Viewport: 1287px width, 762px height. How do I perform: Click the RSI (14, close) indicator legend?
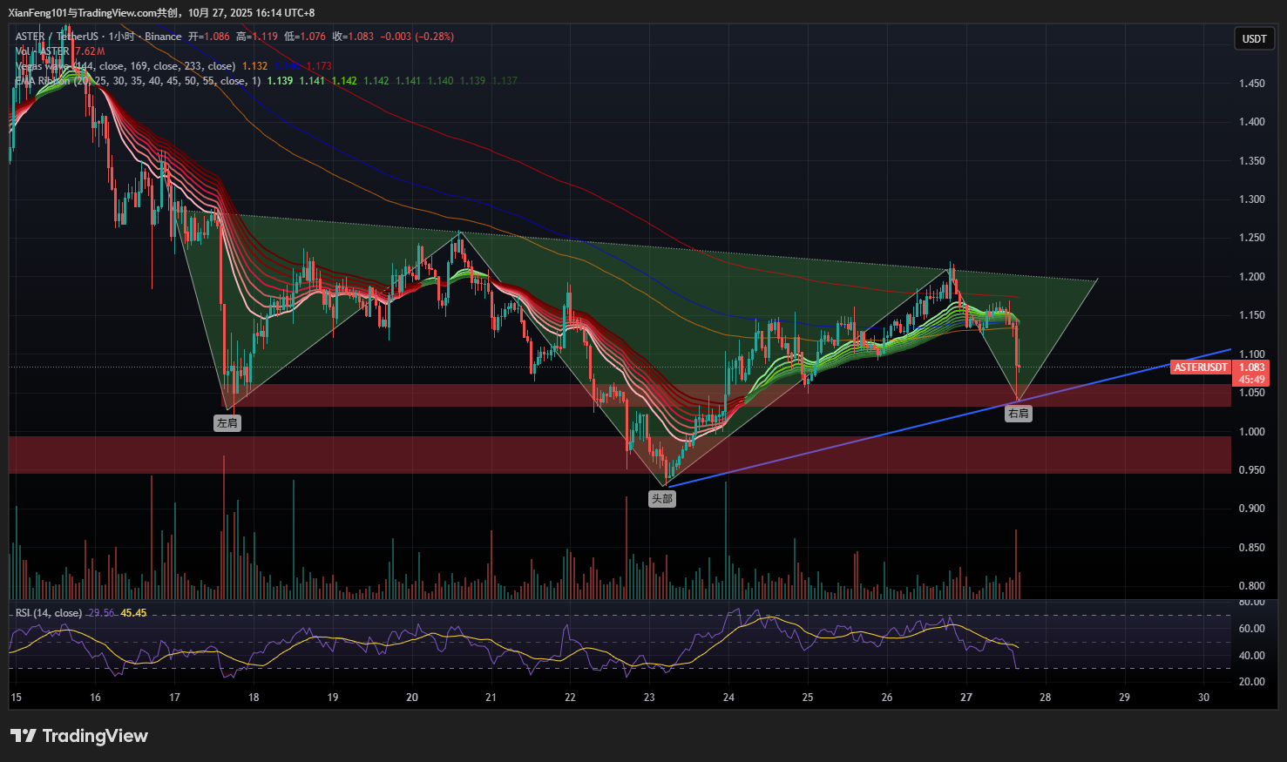(49, 613)
